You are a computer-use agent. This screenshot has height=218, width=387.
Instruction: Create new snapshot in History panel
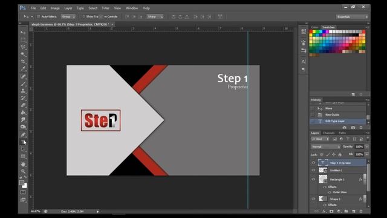pyautogui.click(x=353, y=128)
